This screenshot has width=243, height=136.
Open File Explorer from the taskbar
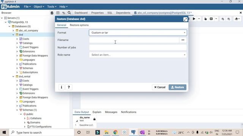coord(106,132)
